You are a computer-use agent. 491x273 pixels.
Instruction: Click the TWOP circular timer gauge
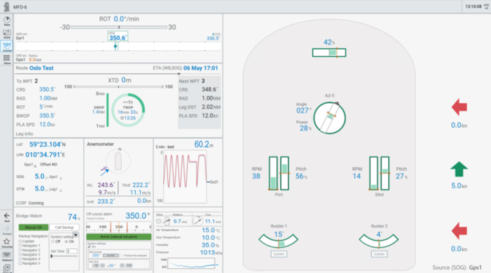[x=128, y=110]
